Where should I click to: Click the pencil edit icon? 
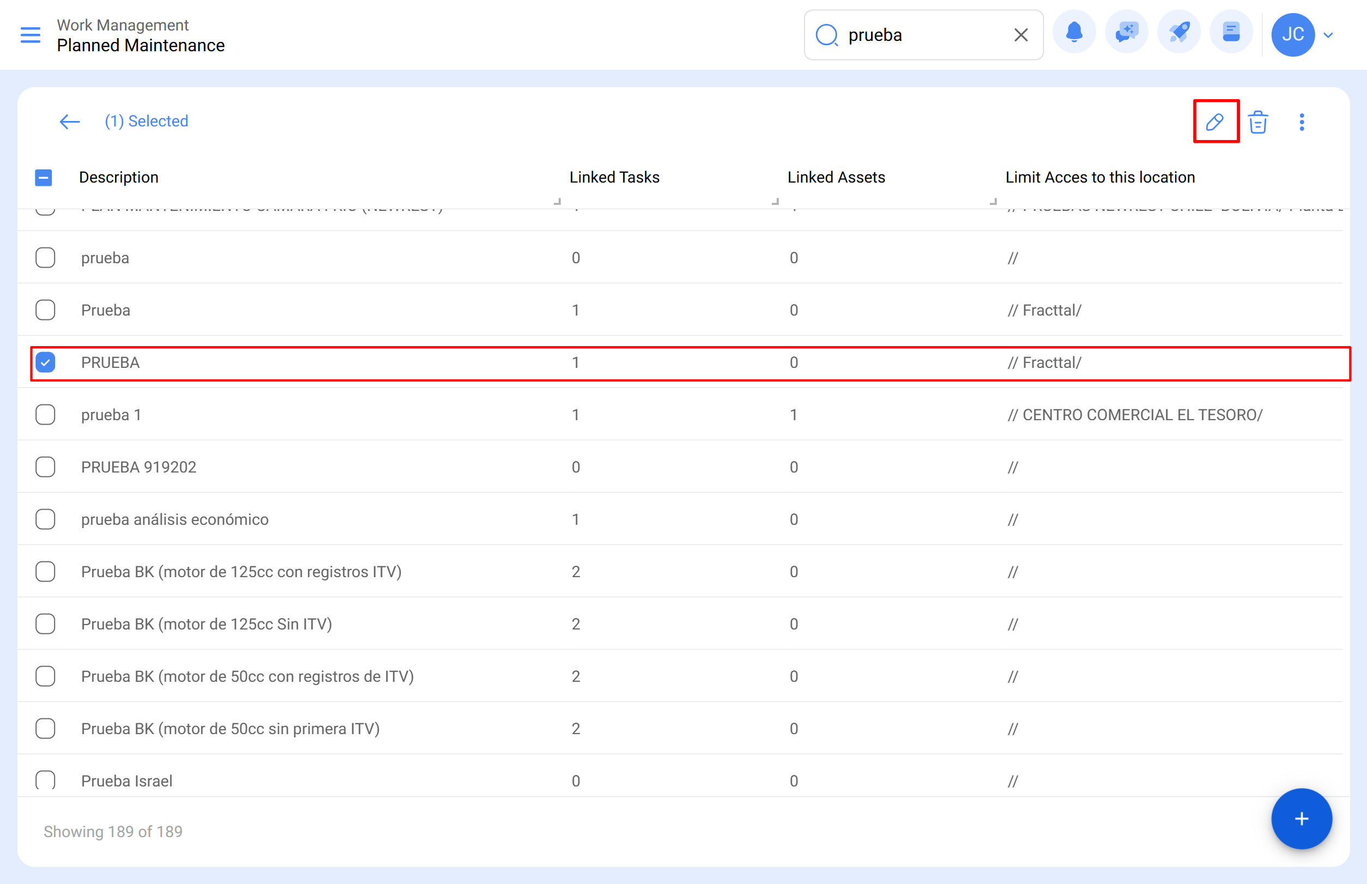[x=1215, y=122]
